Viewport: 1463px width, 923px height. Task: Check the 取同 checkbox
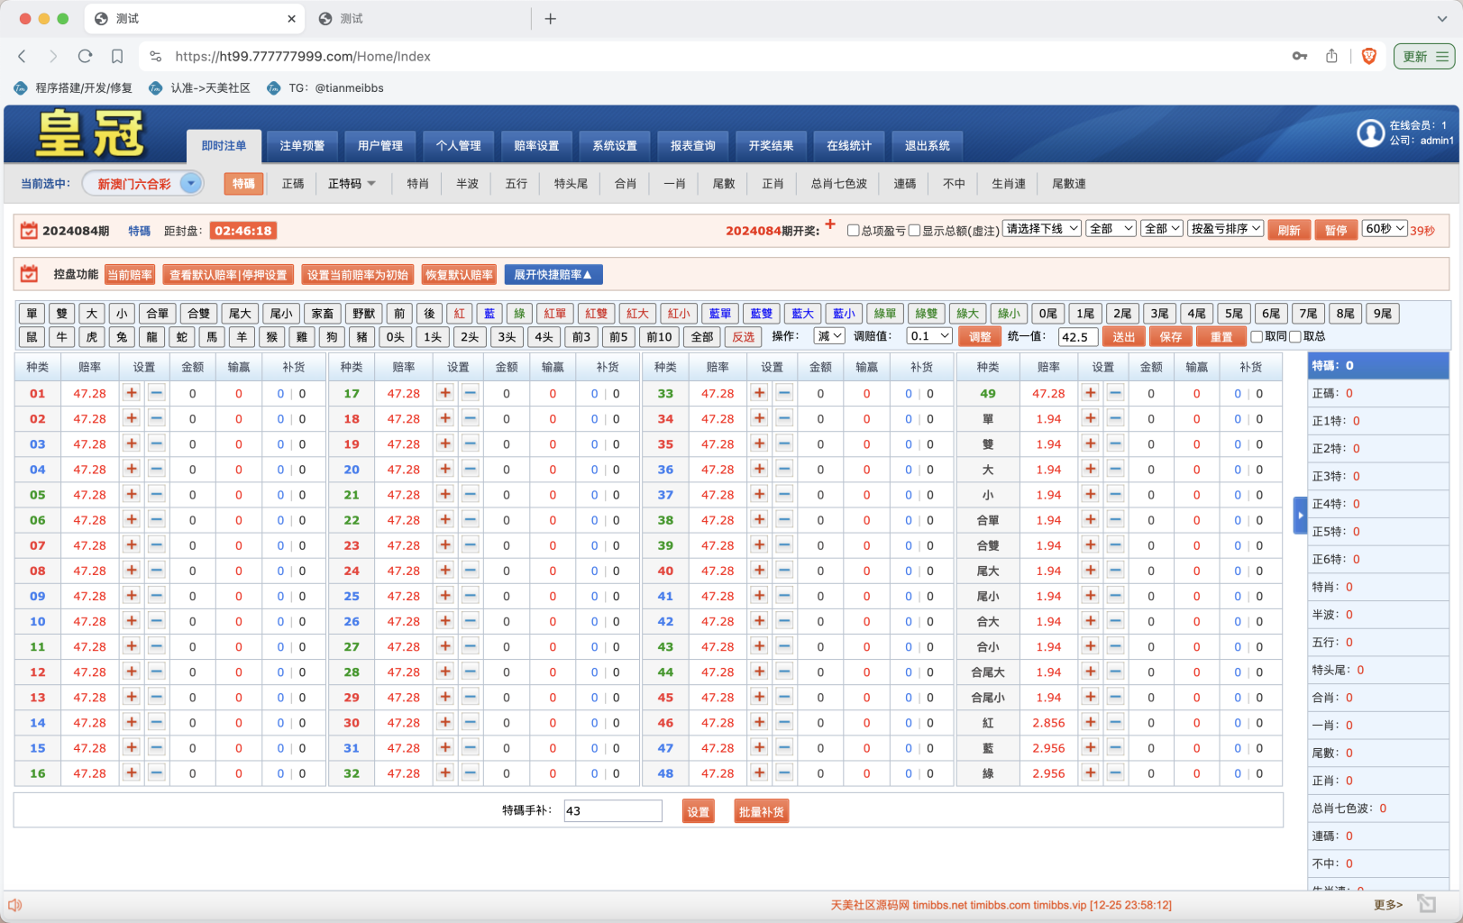[x=1257, y=337]
